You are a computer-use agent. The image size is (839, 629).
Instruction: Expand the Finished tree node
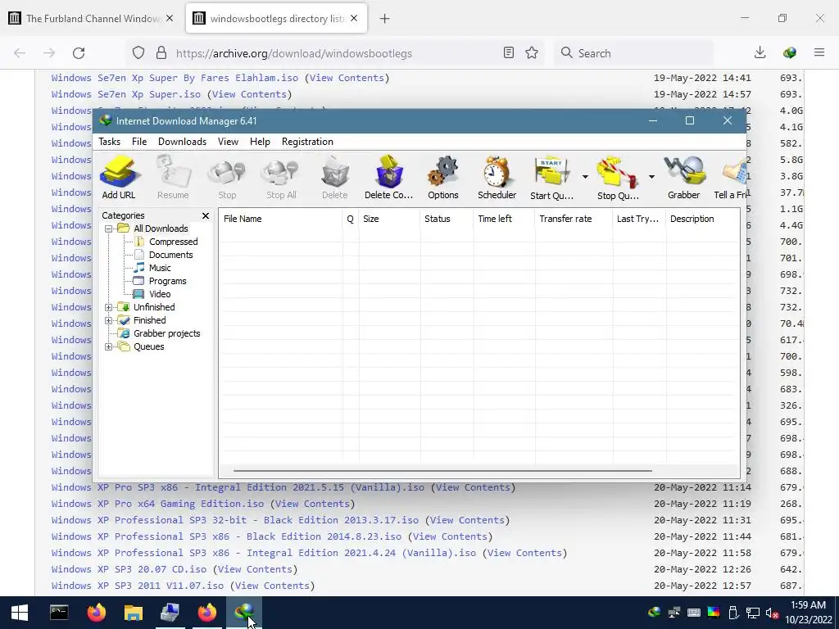109,320
